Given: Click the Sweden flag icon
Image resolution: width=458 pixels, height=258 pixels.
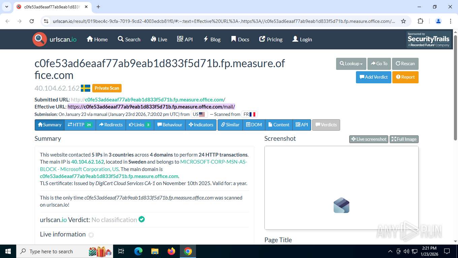Looking at the screenshot, I should point(86,88).
